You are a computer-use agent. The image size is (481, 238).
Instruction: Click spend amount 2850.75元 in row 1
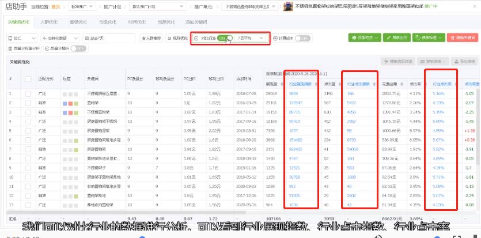click(391, 93)
